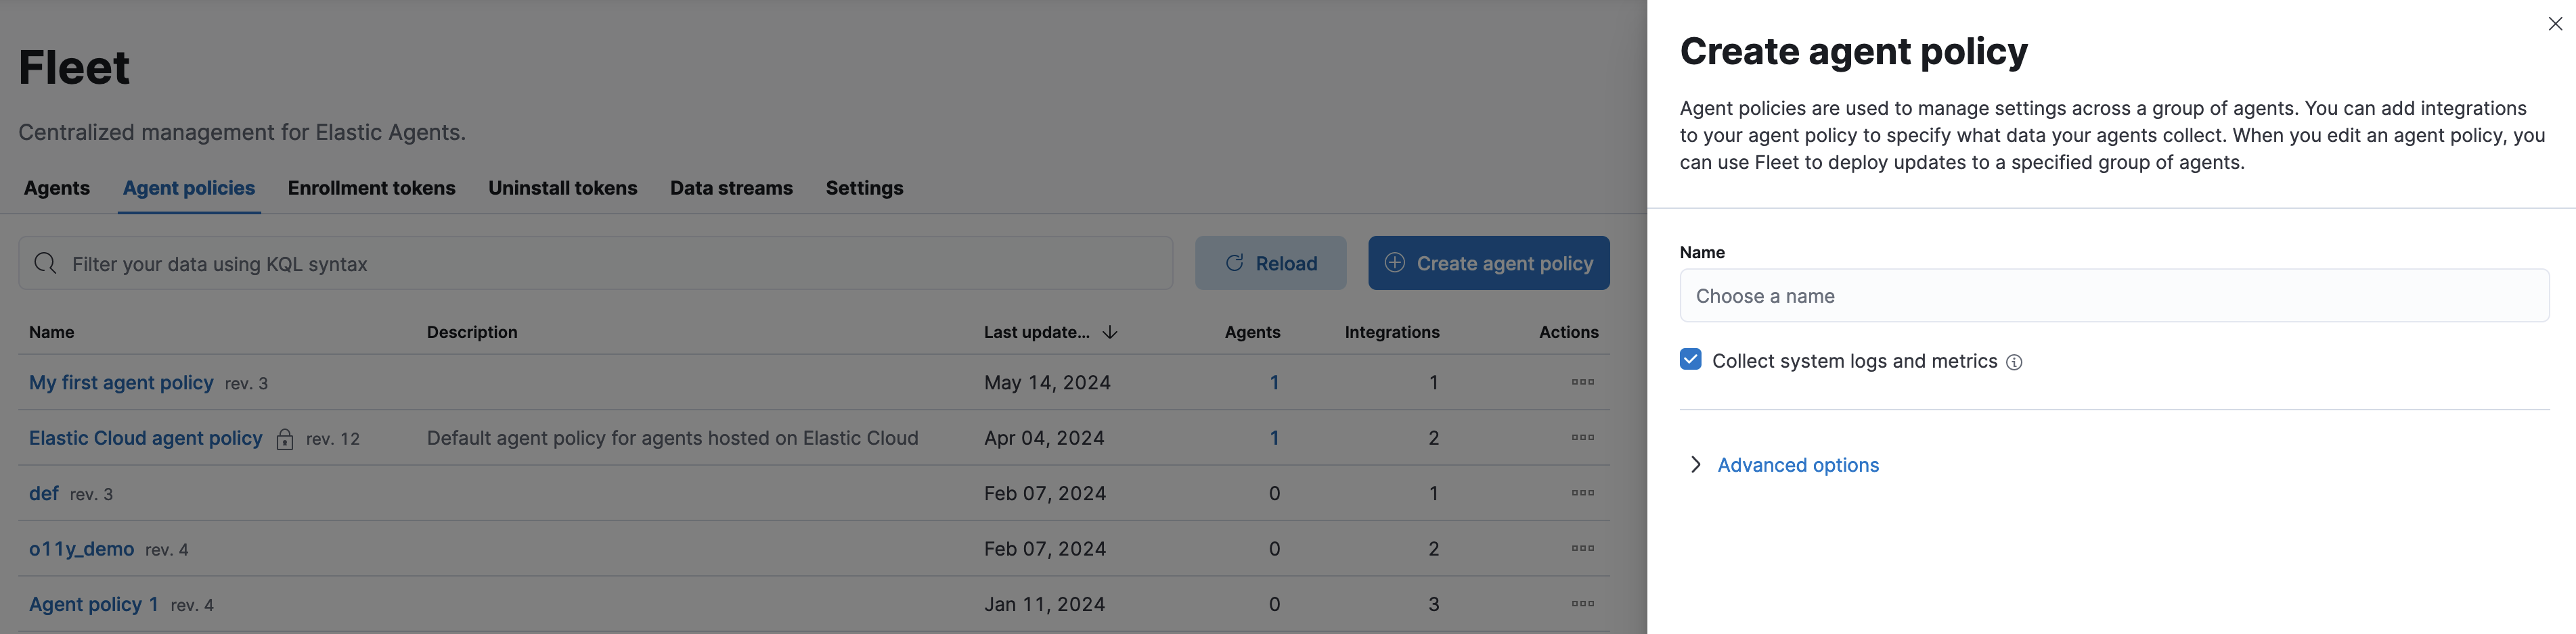
Task: Close the Create agent policy flyout
Action: pyautogui.click(x=2555, y=24)
